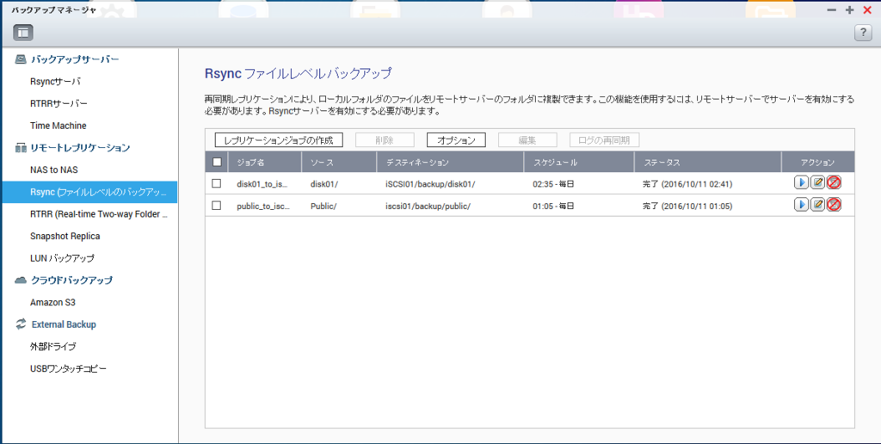The width and height of the screenshot is (881, 444).
Task: Check the box for the disk01_to_is job
Action: 216,183
